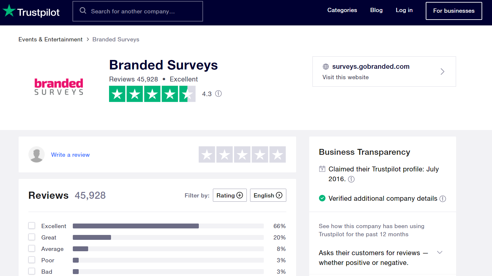Click the globe icon beside surveys.gobranded.com
This screenshot has width=492, height=276.
pyautogui.click(x=326, y=67)
